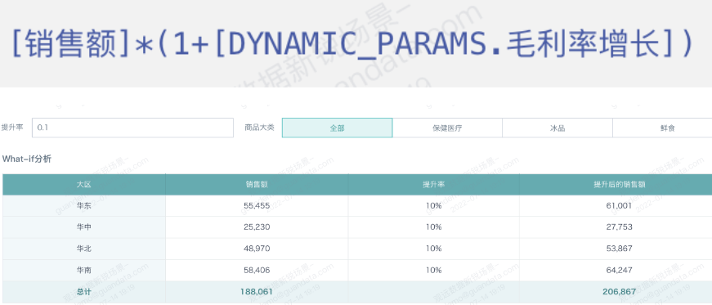712x305 pixels.
Task: Click the 10% cell in 华南 row
Action: (x=433, y=270)
